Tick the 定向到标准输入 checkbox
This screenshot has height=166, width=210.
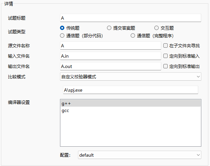click(165, 56)
